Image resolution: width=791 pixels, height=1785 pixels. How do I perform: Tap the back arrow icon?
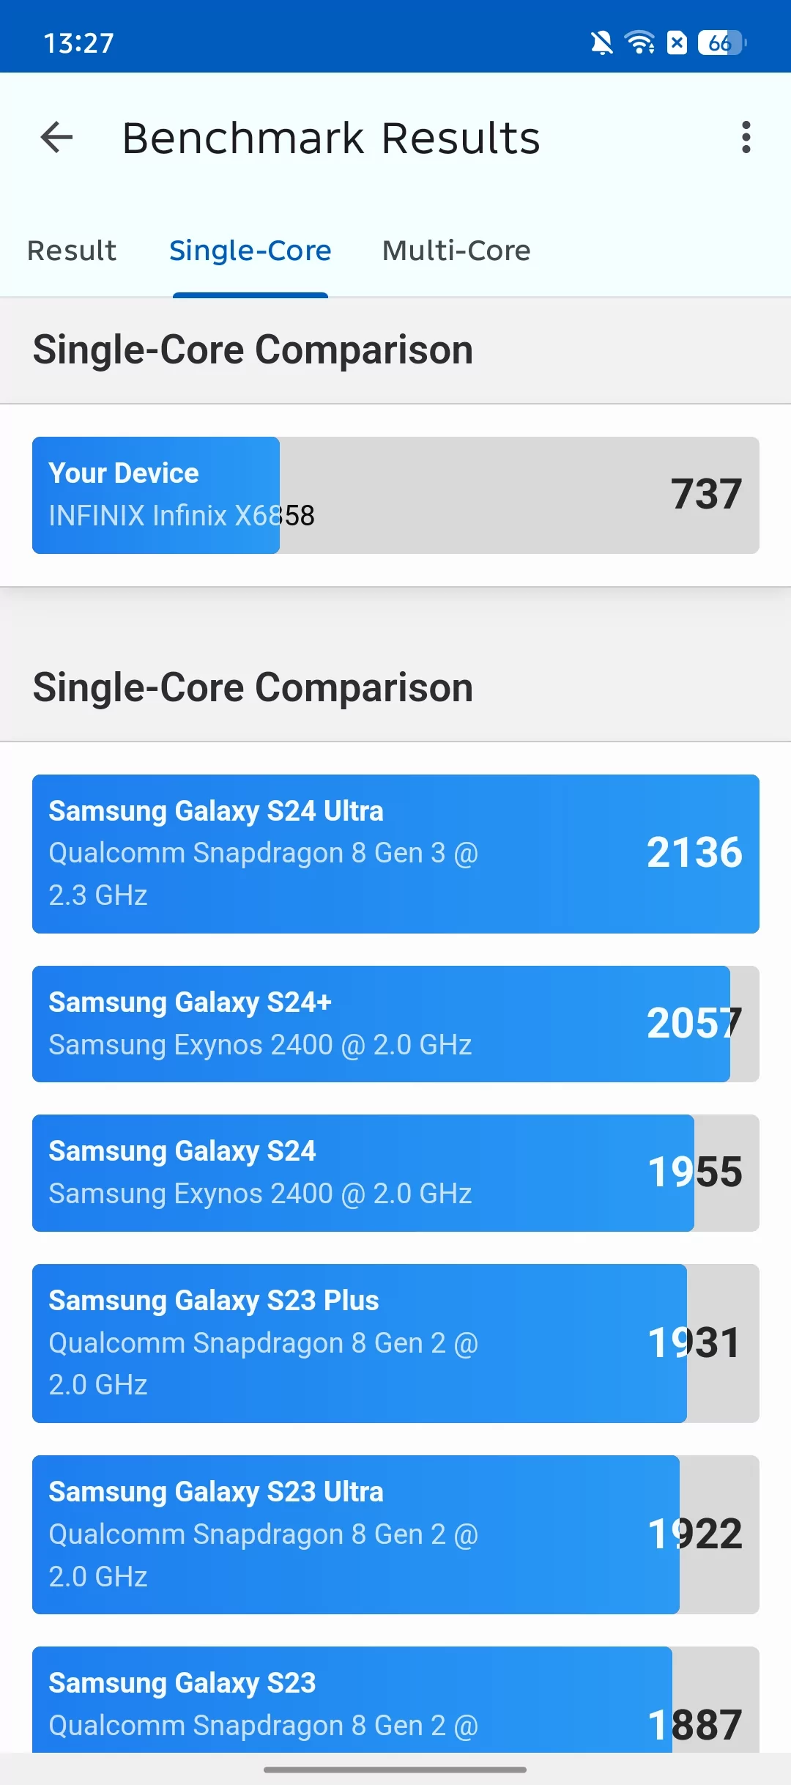click(x=56, y=137)
